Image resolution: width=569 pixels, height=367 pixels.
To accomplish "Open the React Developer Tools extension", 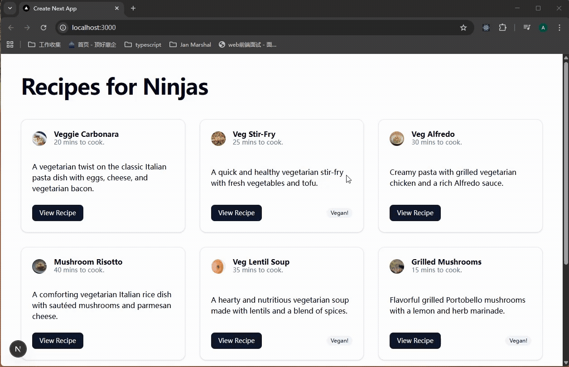I will pos(486,28).
